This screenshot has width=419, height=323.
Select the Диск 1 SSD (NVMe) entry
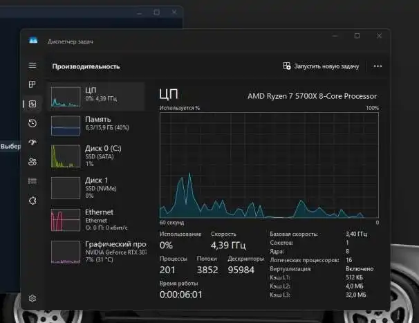[97, 188]
